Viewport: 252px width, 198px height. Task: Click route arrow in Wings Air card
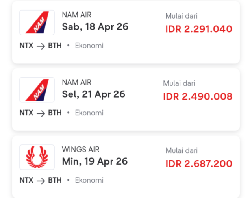(x=41, y=180)
